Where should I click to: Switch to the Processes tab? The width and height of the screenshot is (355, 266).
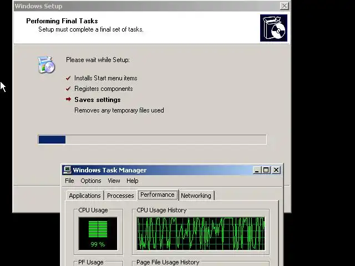coord(120,196)
